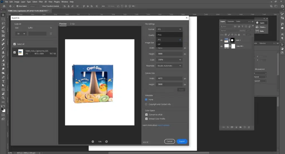The height and width of the screenshot is (154, 285).
Task: Toggle the Select All checkbox
Action: pyautogui.click(x=14, y=44)
